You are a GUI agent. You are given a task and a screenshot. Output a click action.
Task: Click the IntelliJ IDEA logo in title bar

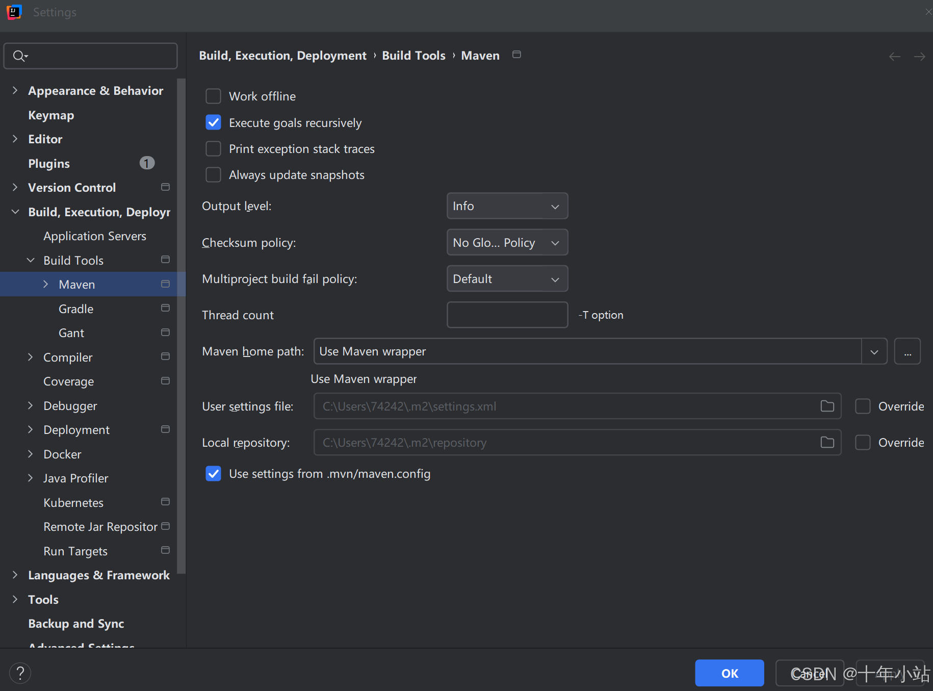coord(14,12)
